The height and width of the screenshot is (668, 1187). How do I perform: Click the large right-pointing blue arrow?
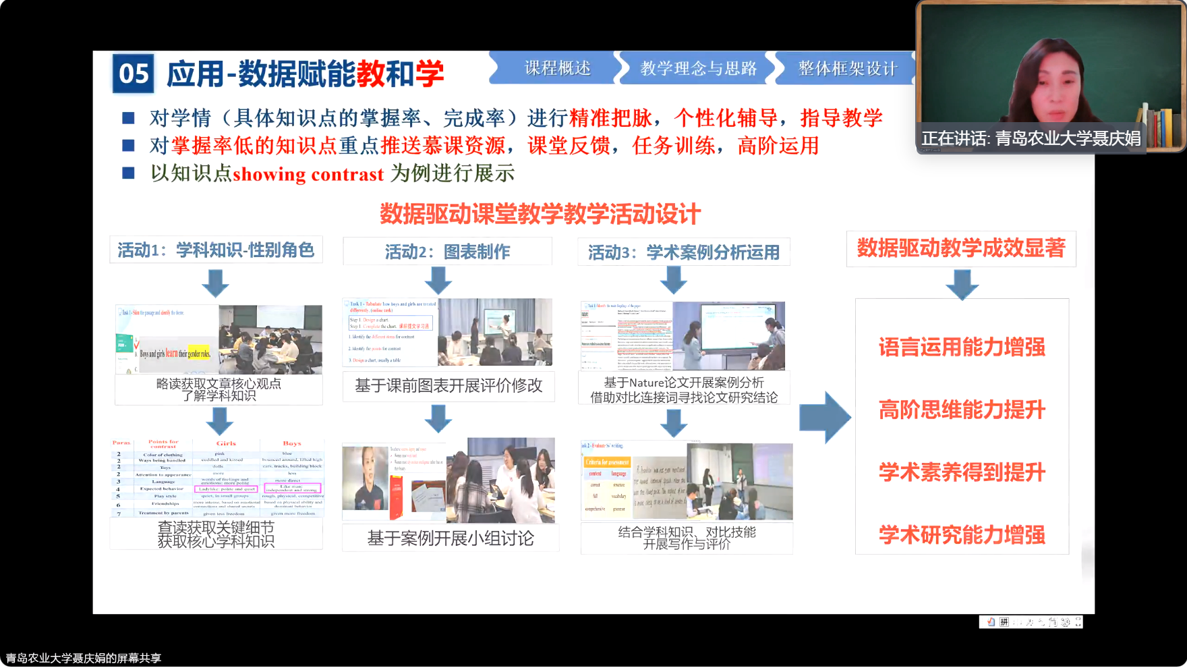coord(825,418)
